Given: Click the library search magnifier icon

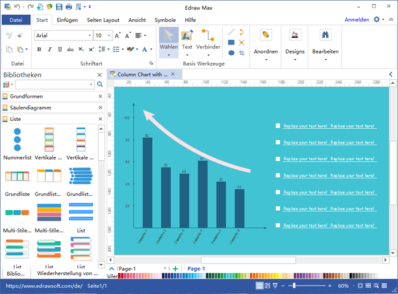Looking at the screenshot, I should [x=100, y=84].
